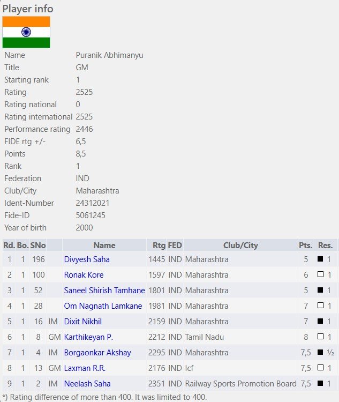Select Om Nagnath Lamkane link
The width and height of the screenshot is (339, 402).
pyautogui.click(x=103, y=306)
